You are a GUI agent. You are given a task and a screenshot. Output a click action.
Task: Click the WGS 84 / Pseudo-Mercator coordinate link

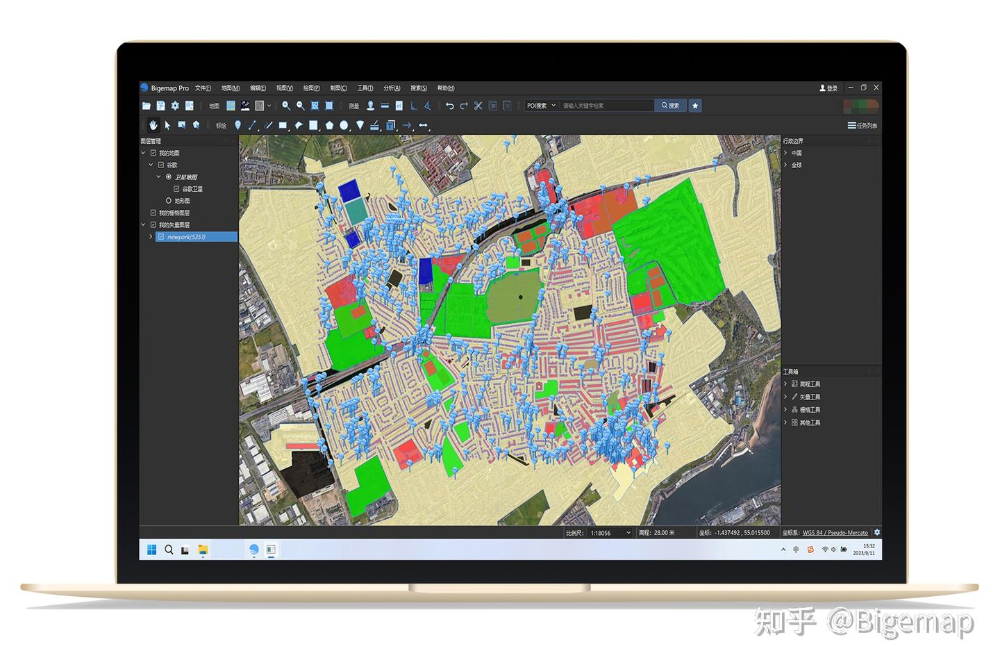coord(835,533)
